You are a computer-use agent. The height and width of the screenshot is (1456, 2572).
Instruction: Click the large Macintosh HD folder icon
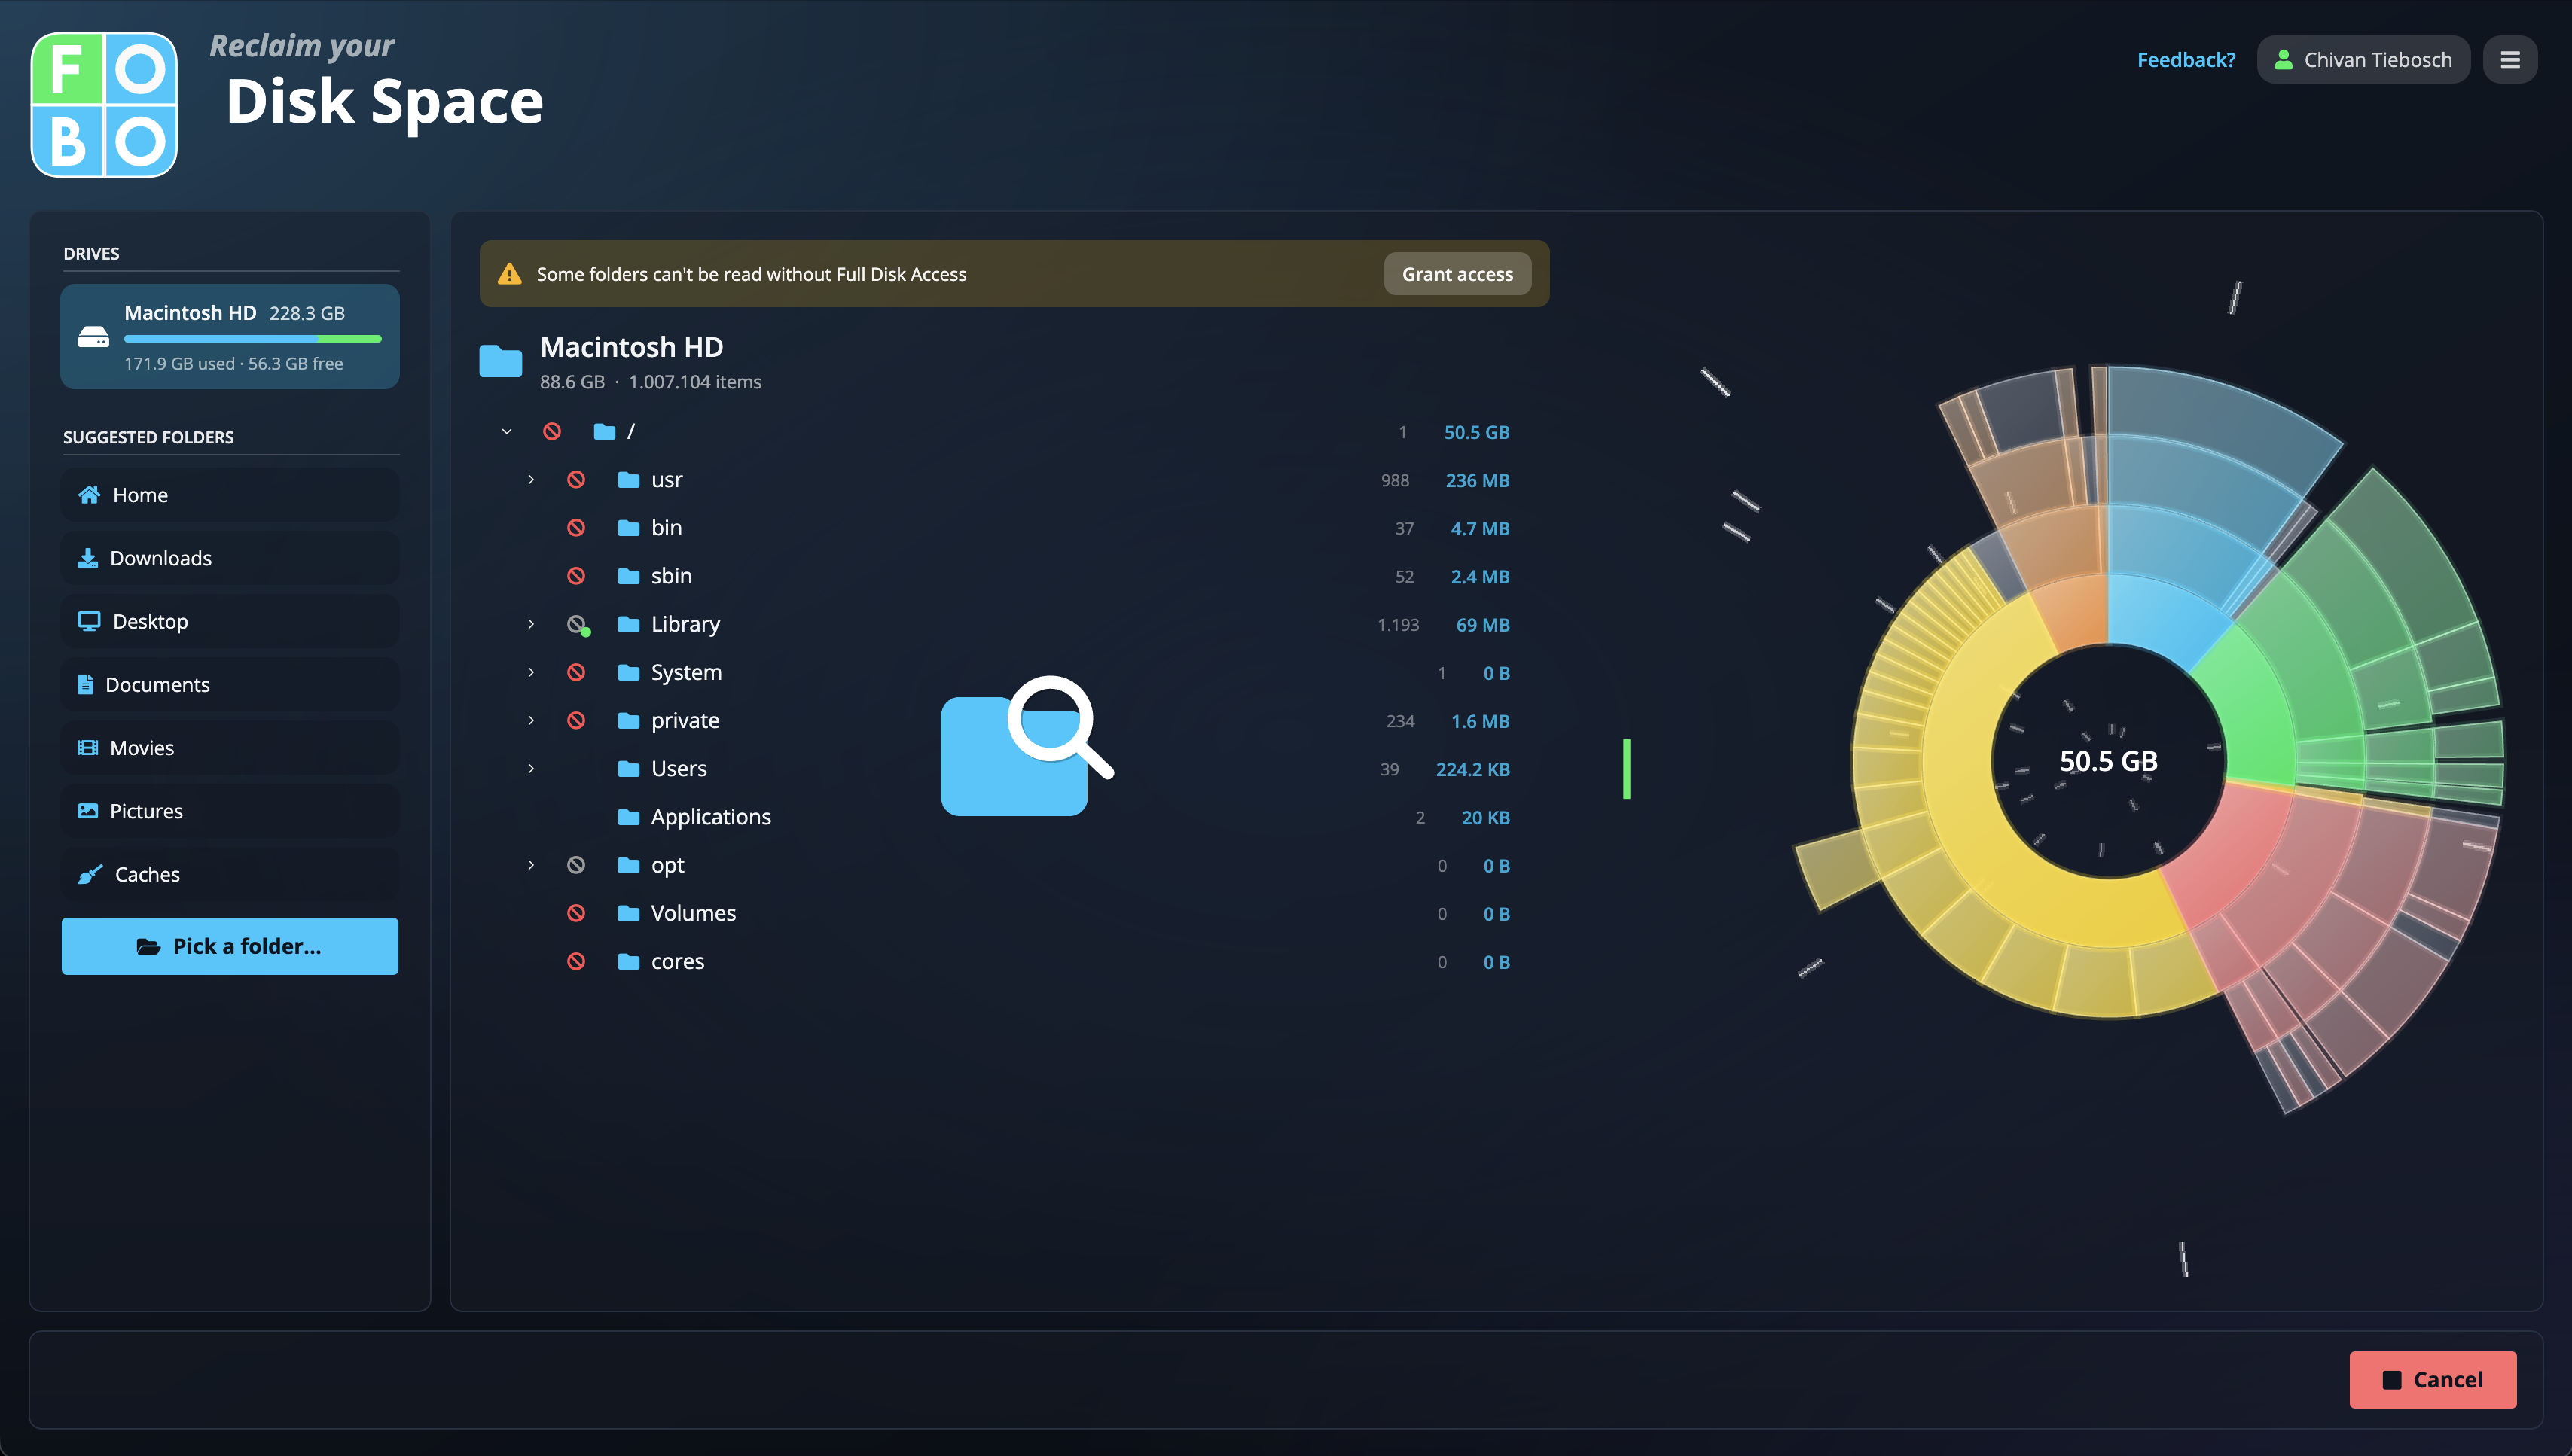500,361
